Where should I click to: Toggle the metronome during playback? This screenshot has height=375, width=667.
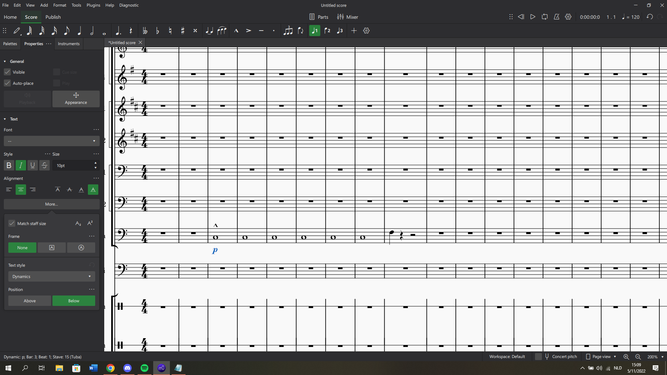pyautogui.click(x=557, y=17)
